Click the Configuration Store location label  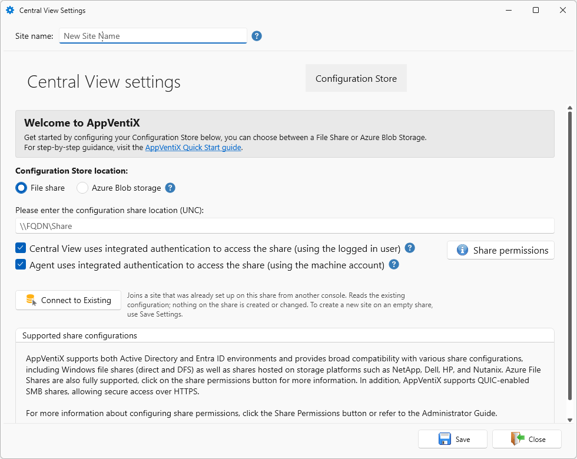click(x=72, y=171)
